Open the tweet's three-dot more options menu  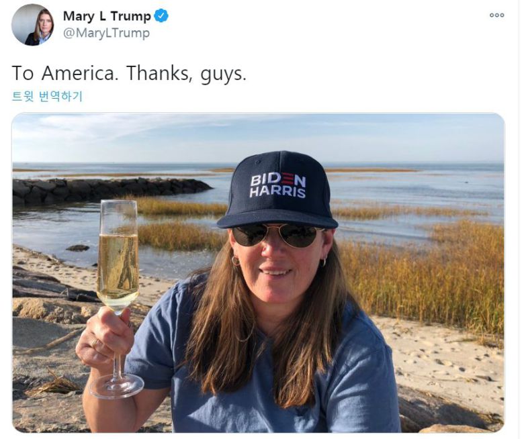coord(496,15)
